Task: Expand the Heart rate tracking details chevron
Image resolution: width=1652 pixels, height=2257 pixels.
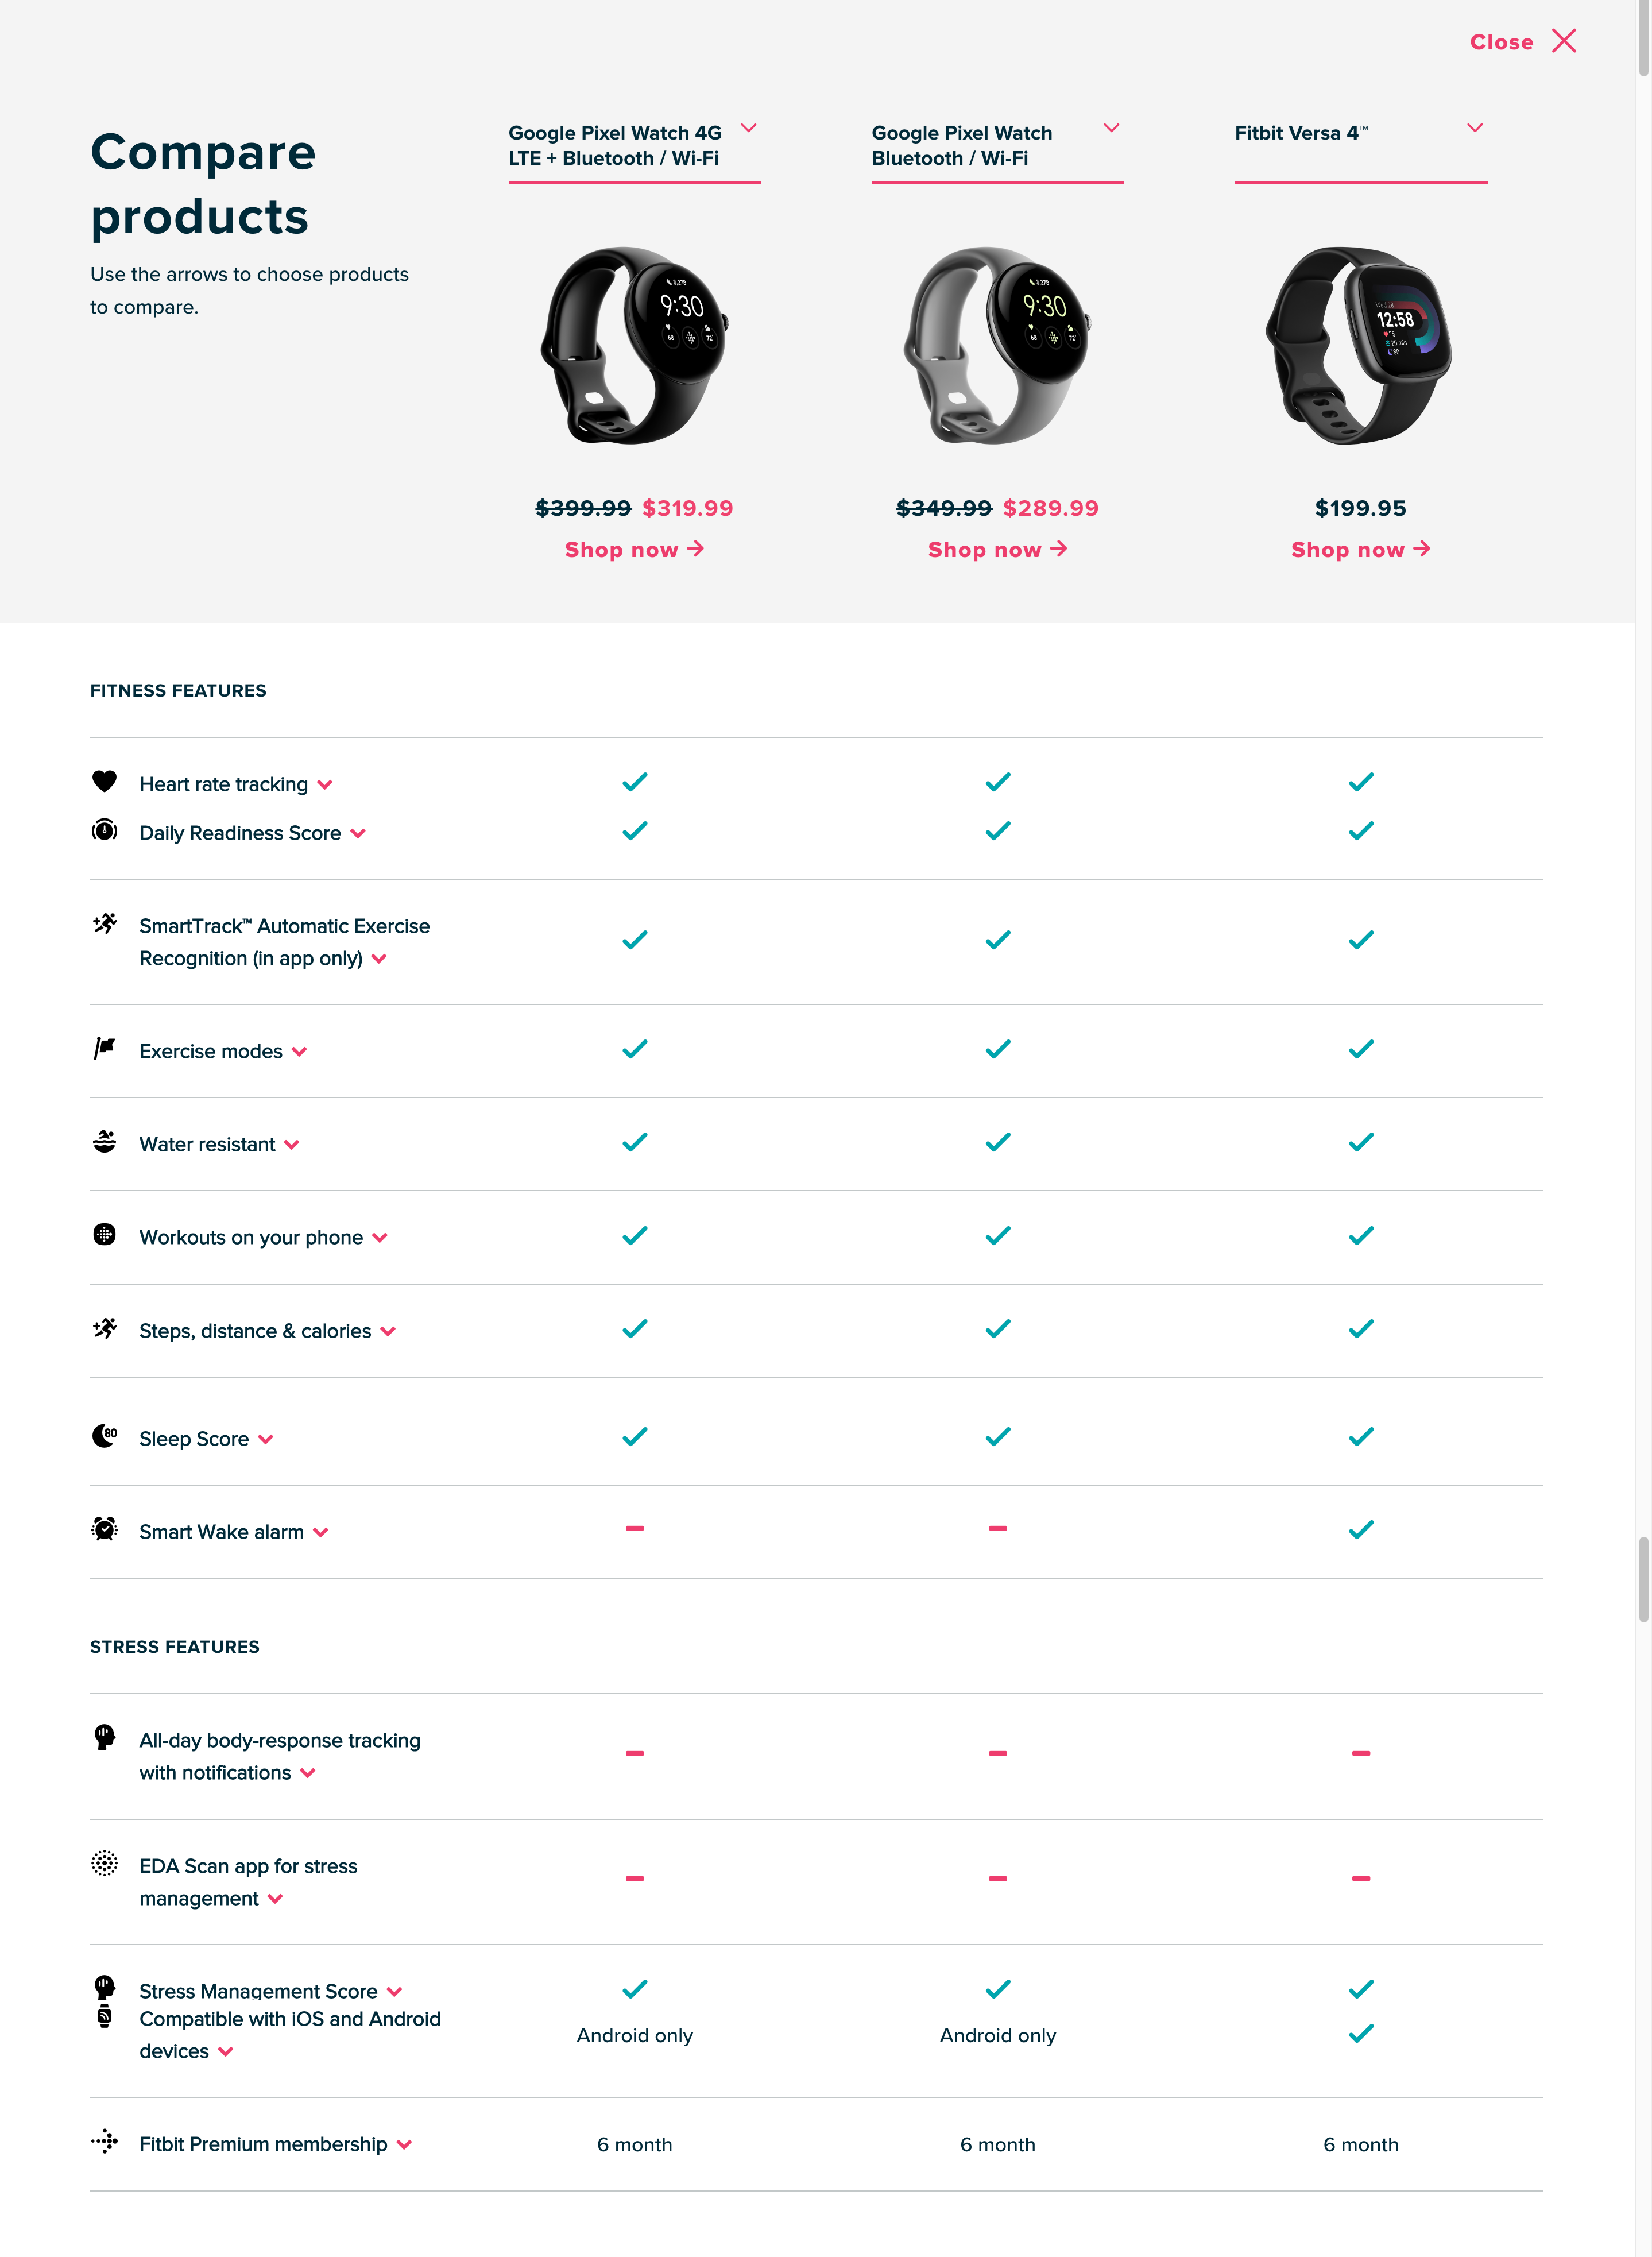Action: (325, 785)
